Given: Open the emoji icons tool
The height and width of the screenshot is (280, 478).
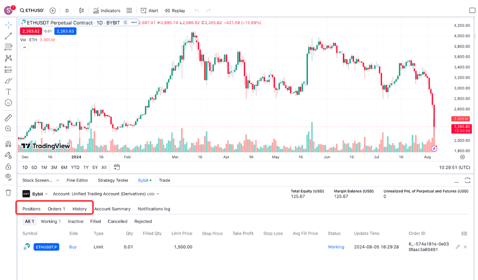Looking at the screenshot, I should [x=8, y=103].
